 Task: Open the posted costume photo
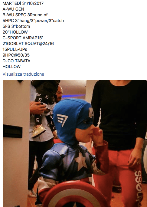[74, 143]
